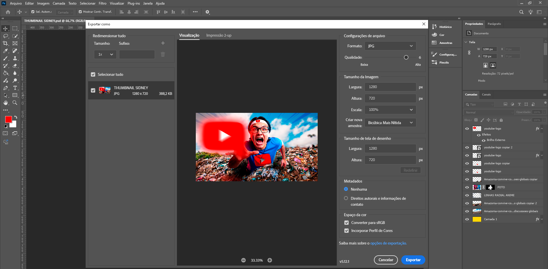548x269 pixels.
Task: Select the Crop tool
Action: point(5,43)
